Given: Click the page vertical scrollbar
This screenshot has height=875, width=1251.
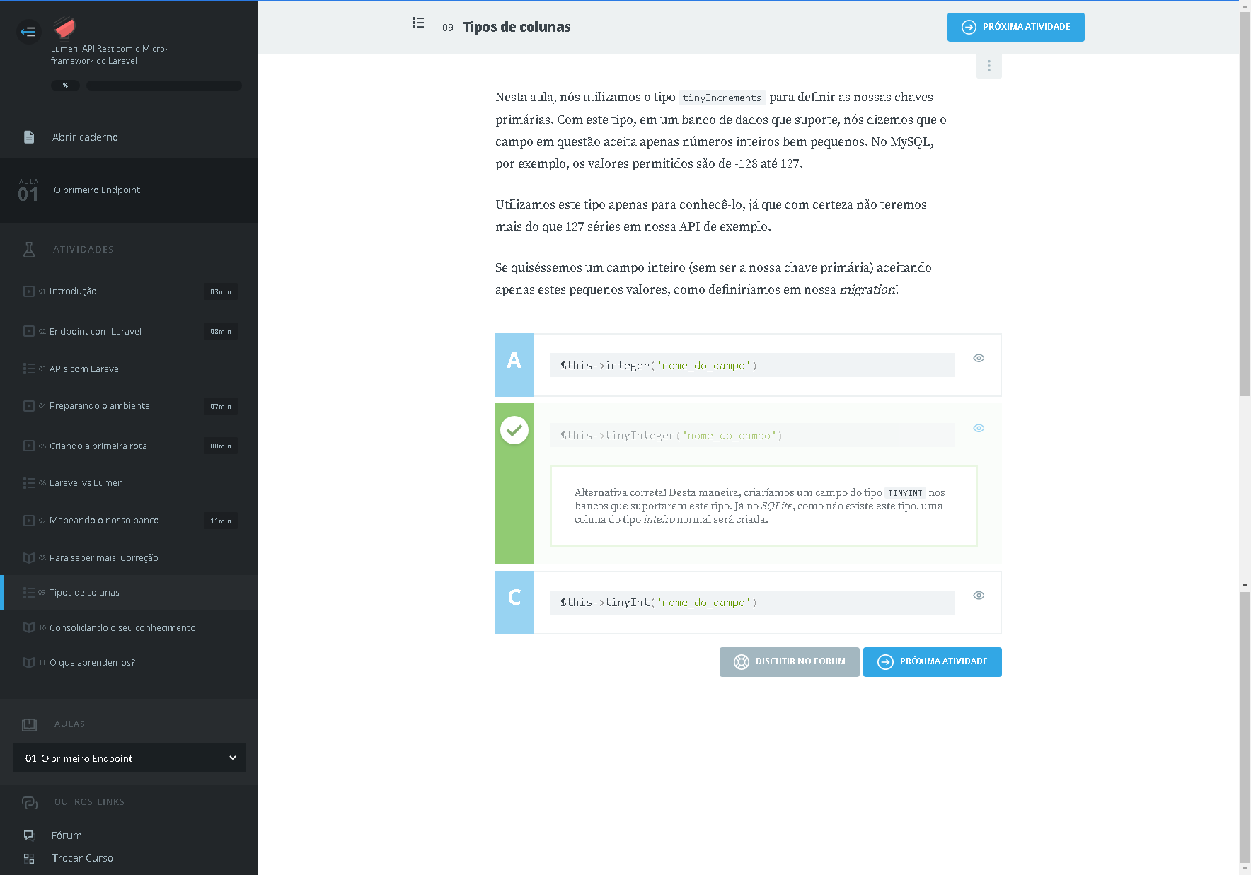Looking at the screenshot, I should [x=1245, y=212].
